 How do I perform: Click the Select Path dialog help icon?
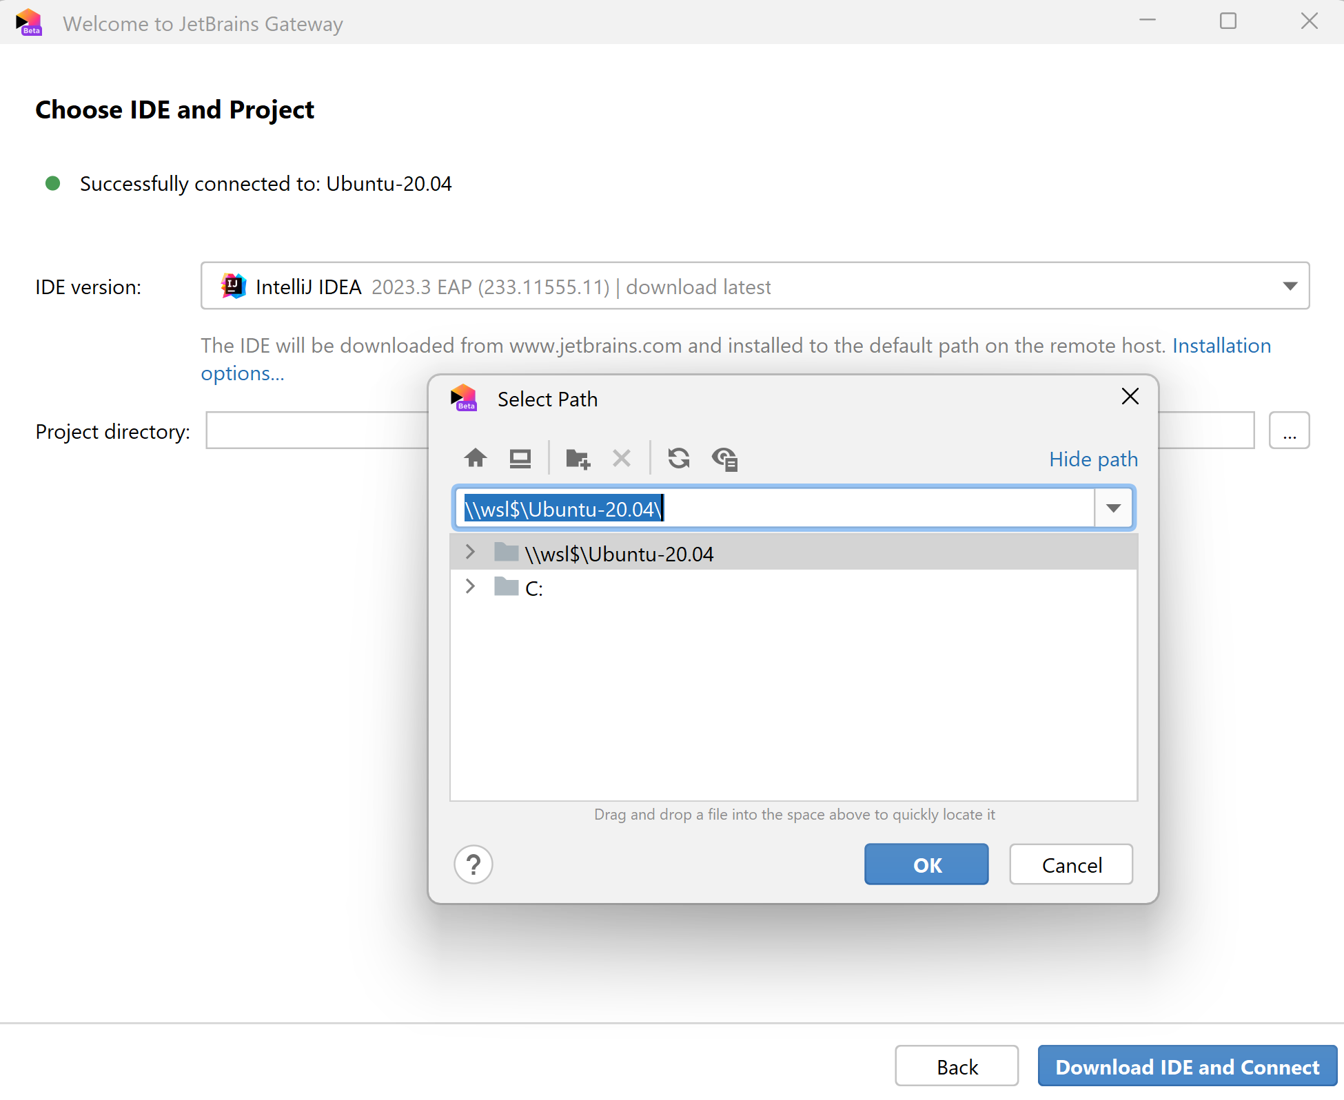(x=474, y=864)
